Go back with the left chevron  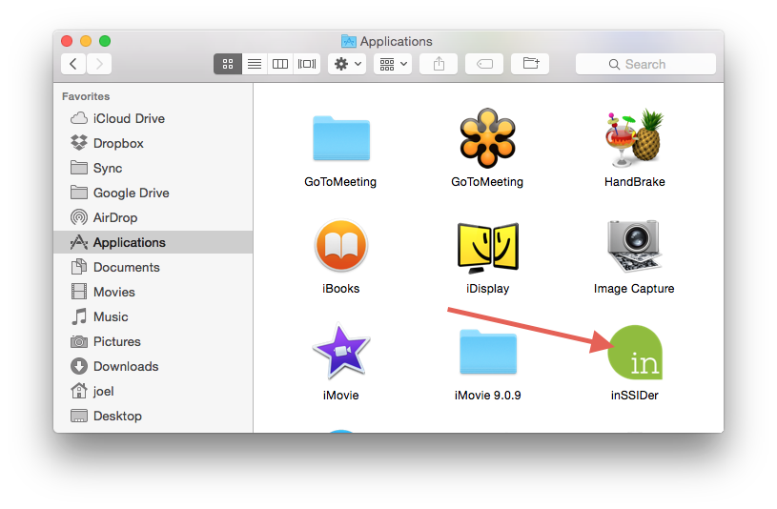(73, 64)
